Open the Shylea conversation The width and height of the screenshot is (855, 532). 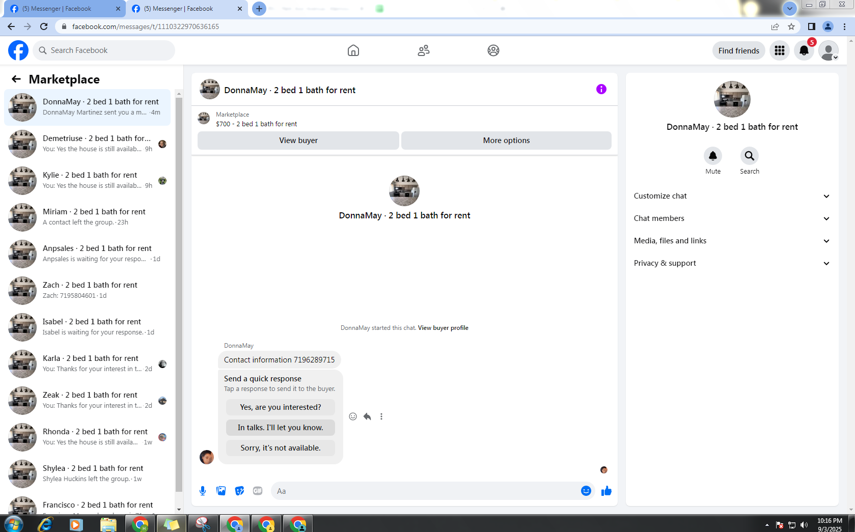point(88,474)
